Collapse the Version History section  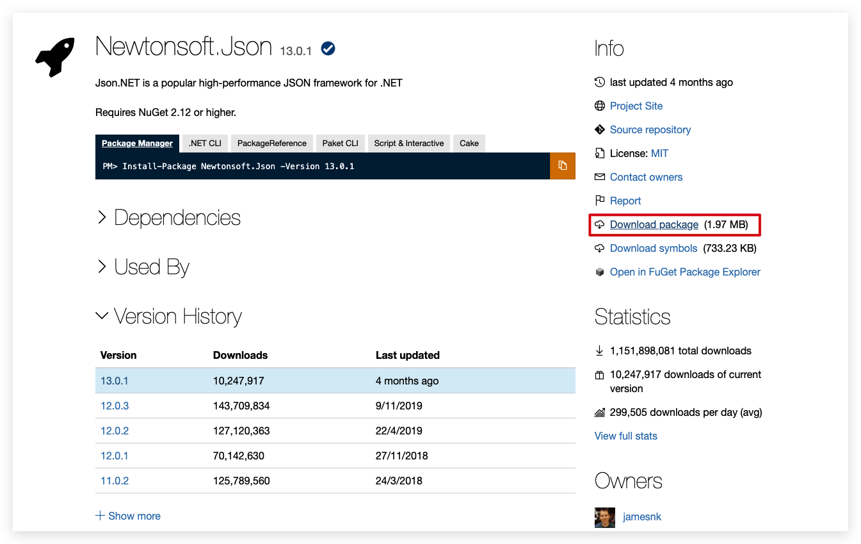pos(169,317)
